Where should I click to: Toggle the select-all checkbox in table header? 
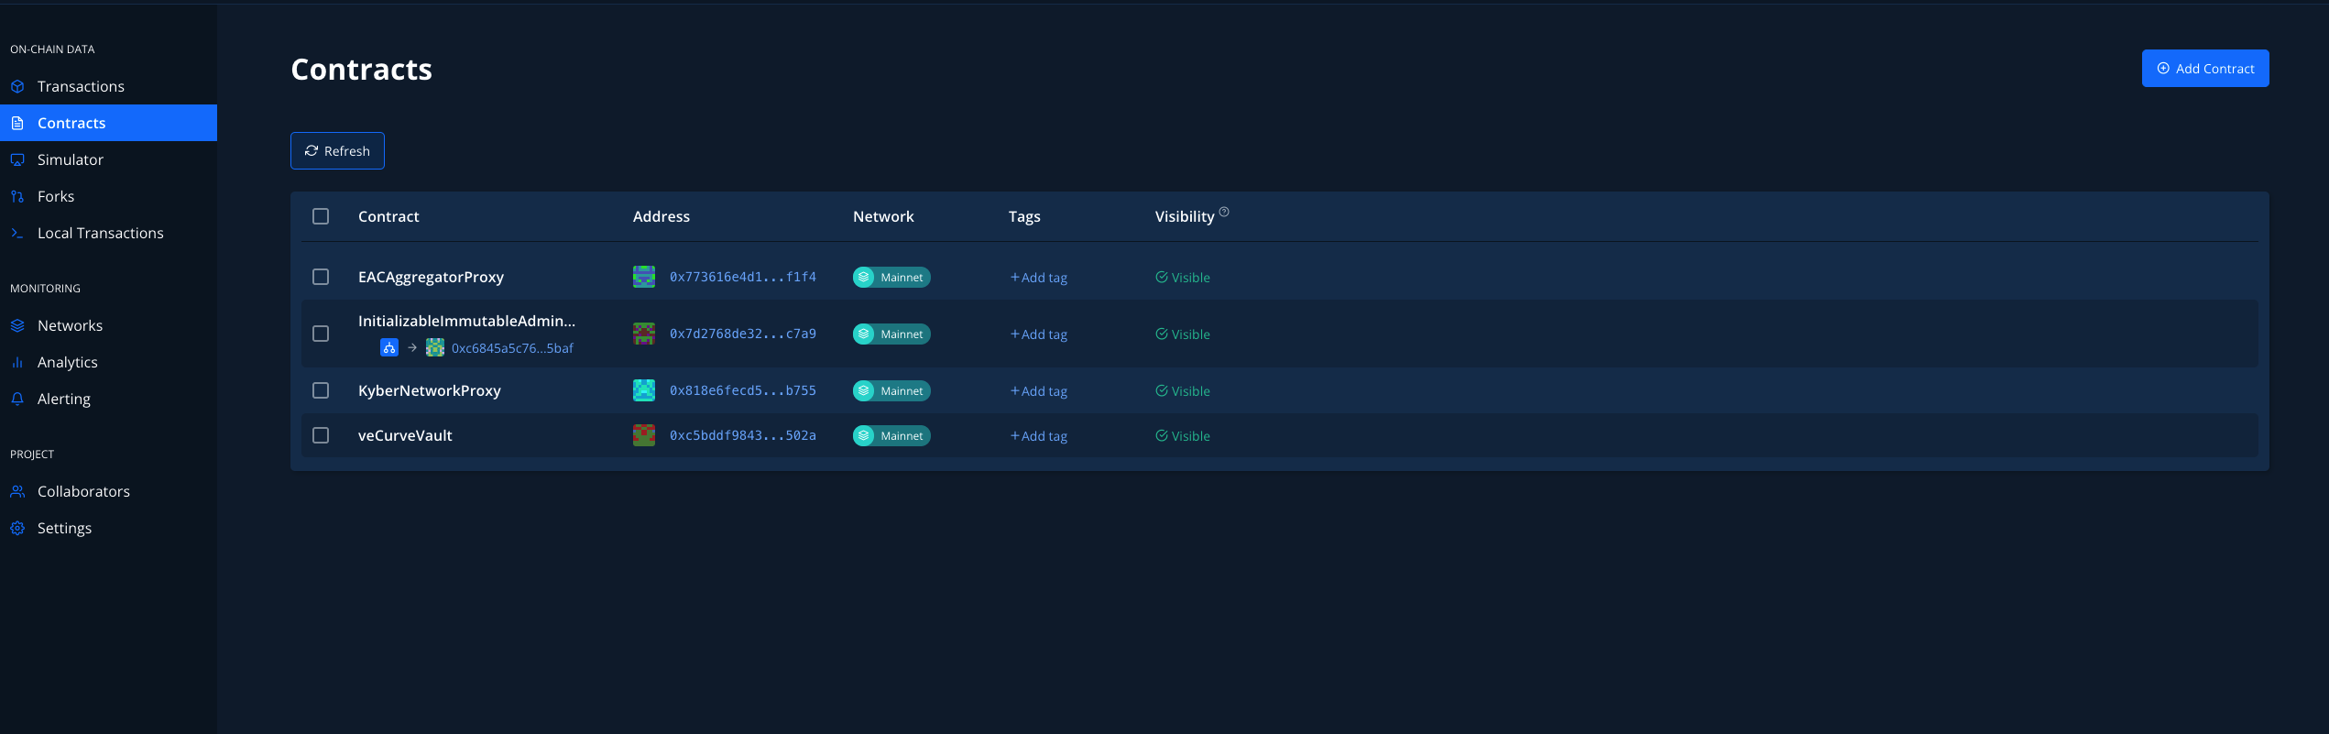tap(321, 216)
